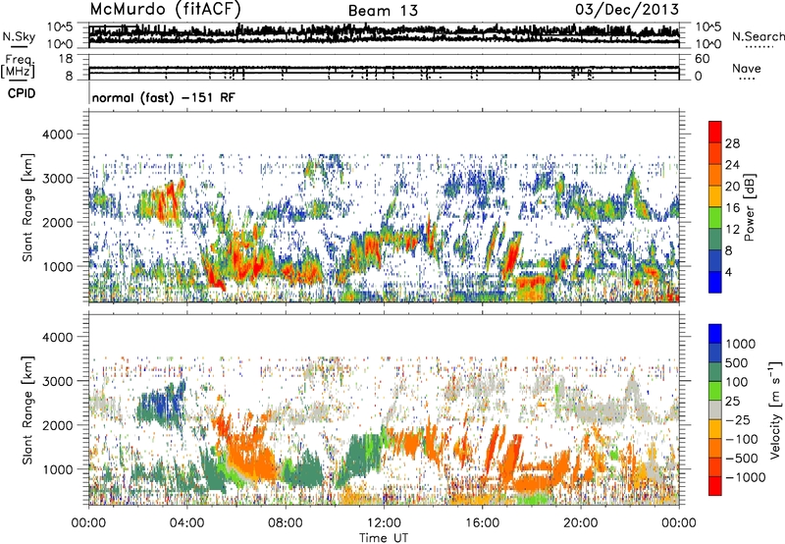Image resolution: width=785 pixels, height=544 pixels.
Task: Click the bright blue top segment of Velocity colorbar
Action: click(715, 334)
